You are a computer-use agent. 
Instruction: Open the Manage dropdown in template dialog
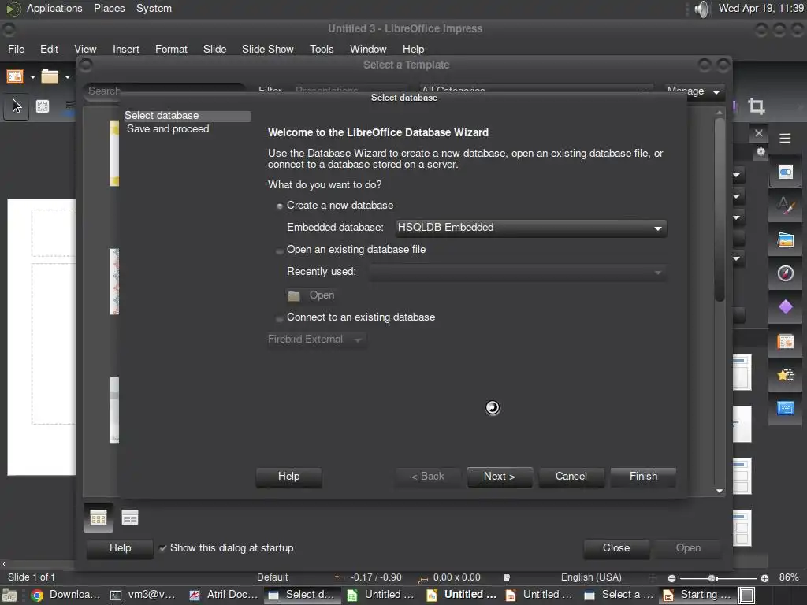[694, 91]
